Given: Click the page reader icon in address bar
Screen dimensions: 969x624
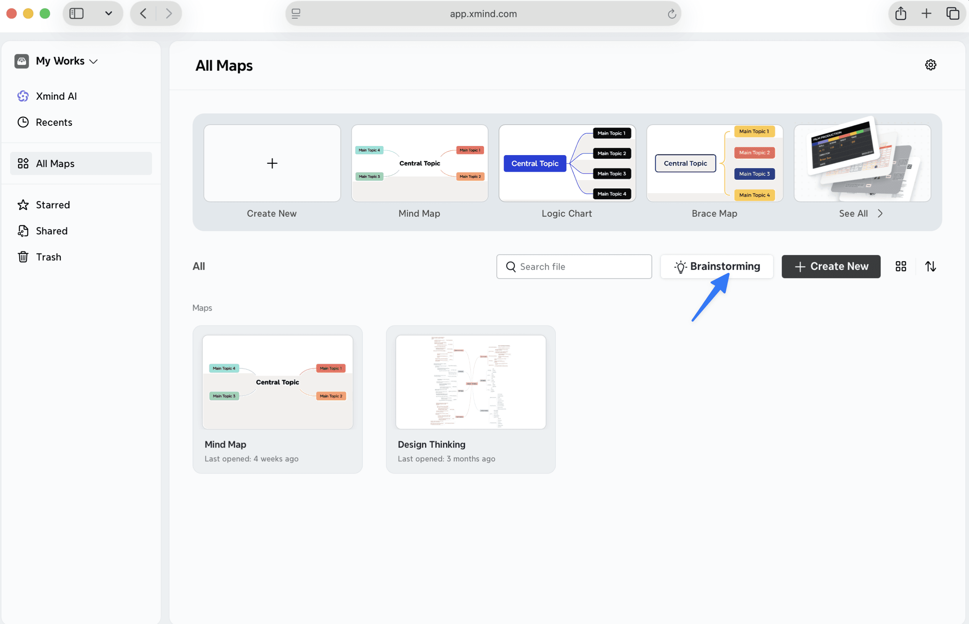Looking at the screenshot, I should click(x=296, y=14).
